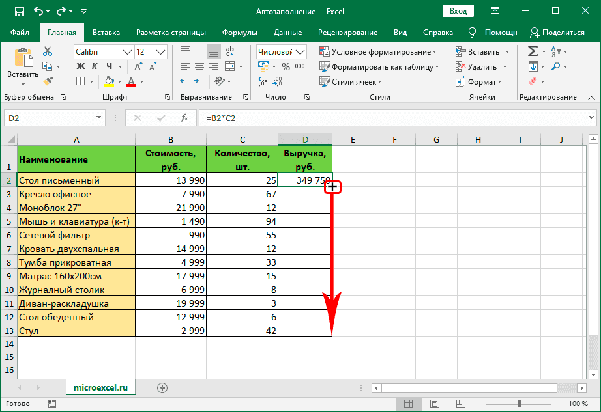Click the Поделиться share button

557,33
